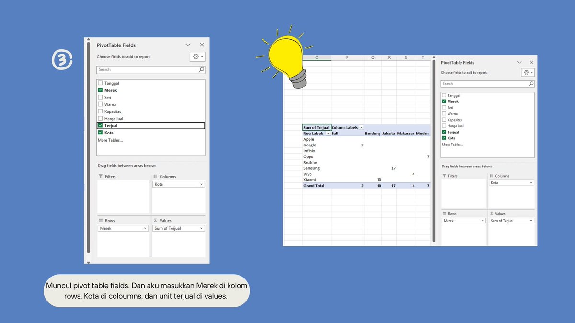This screenshot has width=575, height=323.
Task: Select the Oppo row label cell
Action: click(x=317, y=156)
